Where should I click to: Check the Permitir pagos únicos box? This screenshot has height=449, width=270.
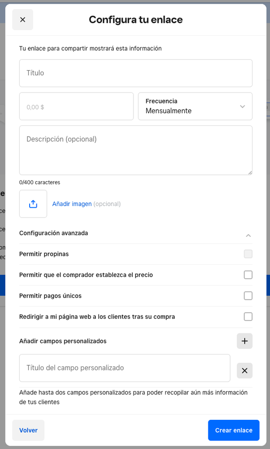(248, 296)
